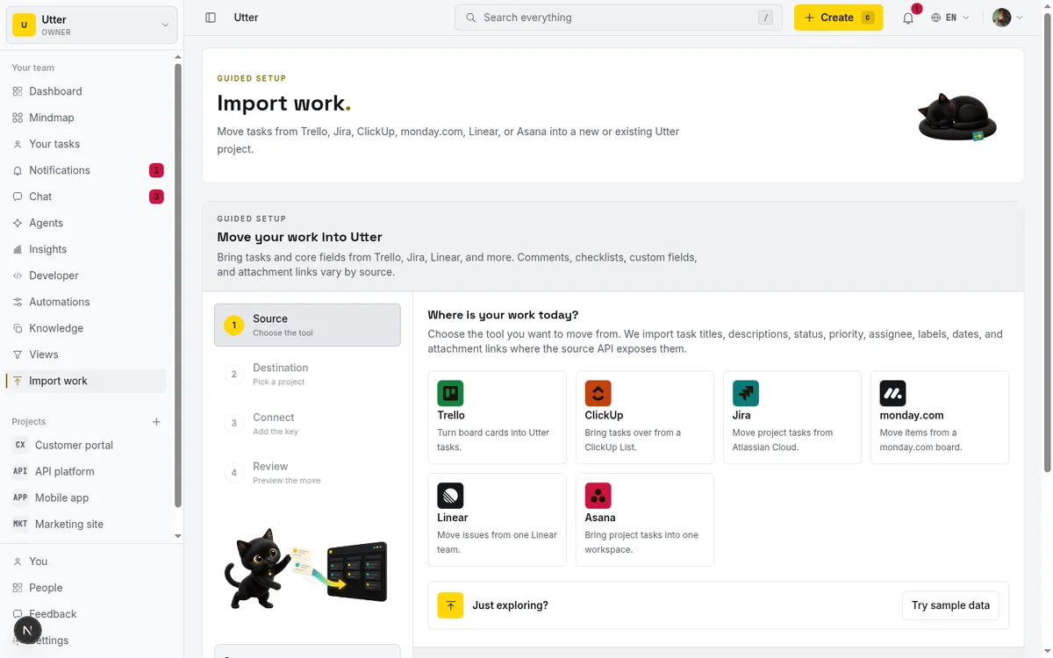Focus the Search everything field
This screenshot has width=1053, height=658.
point(618,18)
